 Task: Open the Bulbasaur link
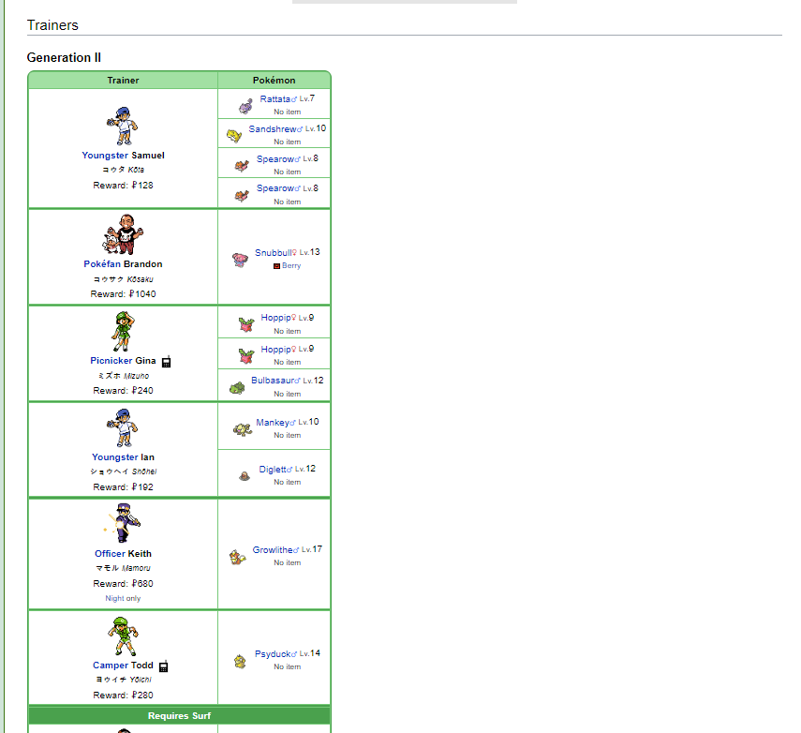click(273, 381)
